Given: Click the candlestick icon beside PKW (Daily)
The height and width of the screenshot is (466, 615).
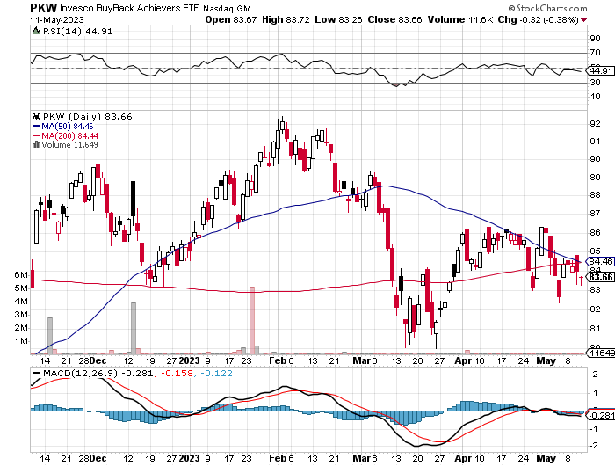Looking at the screenshot, I should click(x=37, y=116).
